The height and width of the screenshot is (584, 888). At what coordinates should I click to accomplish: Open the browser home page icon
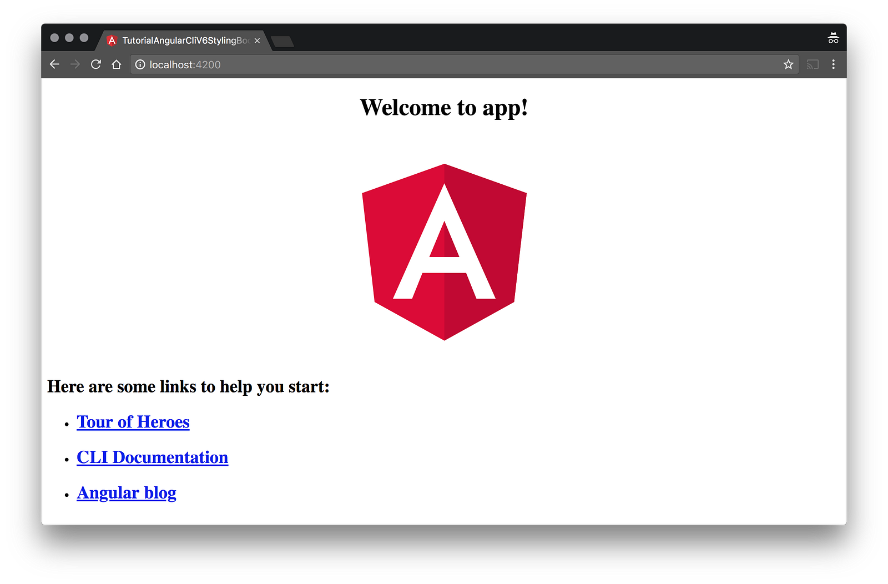click(x=116, y=64)
